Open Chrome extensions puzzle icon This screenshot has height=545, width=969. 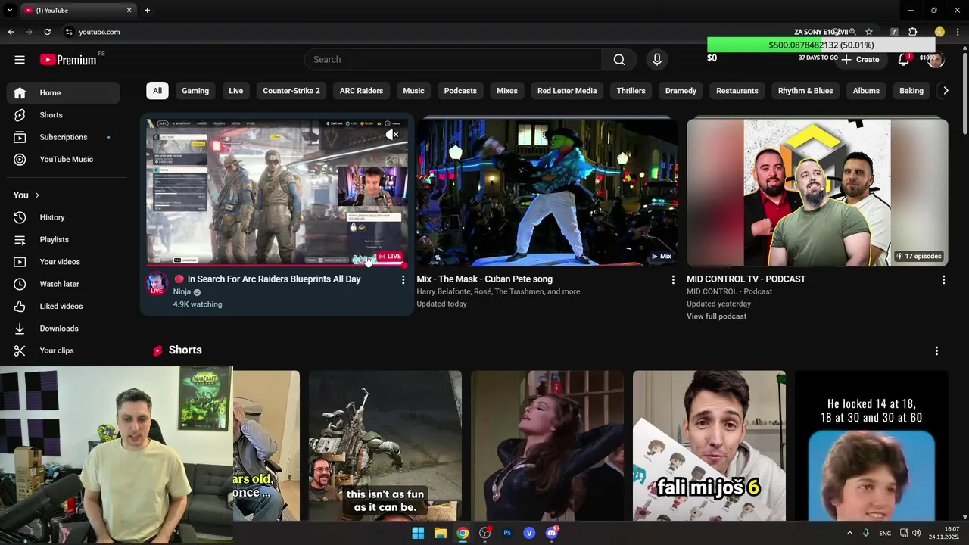point(912,32)
